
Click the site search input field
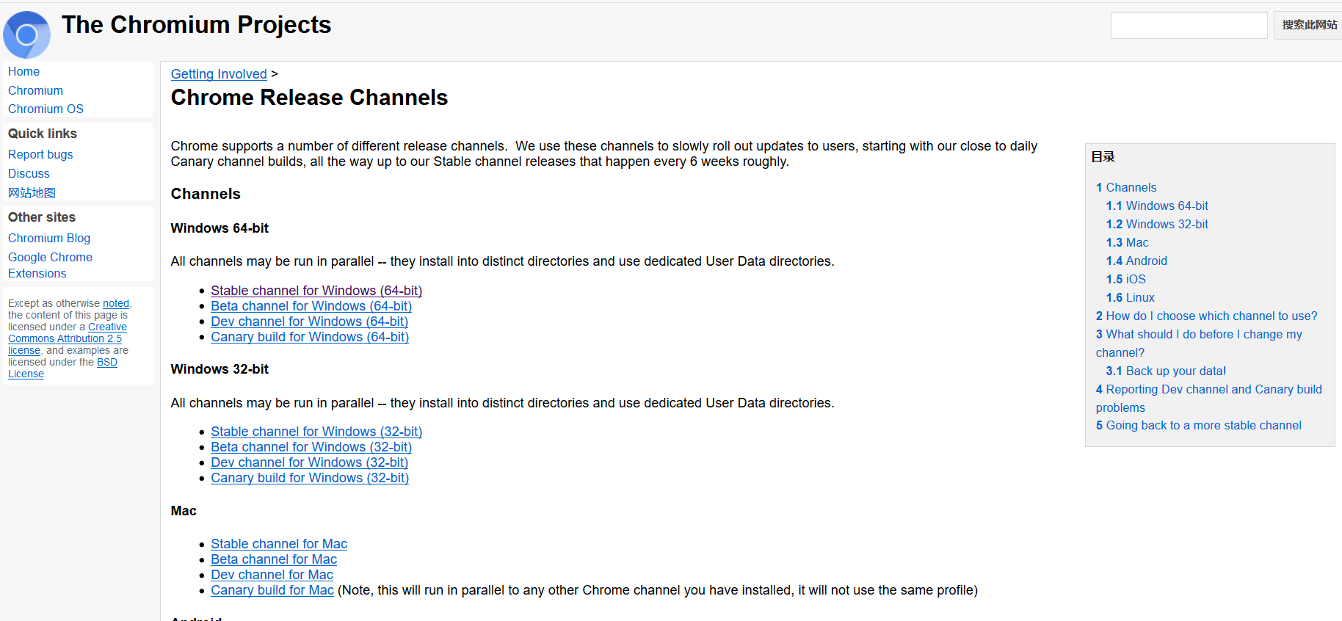[x=1189, y=25]
